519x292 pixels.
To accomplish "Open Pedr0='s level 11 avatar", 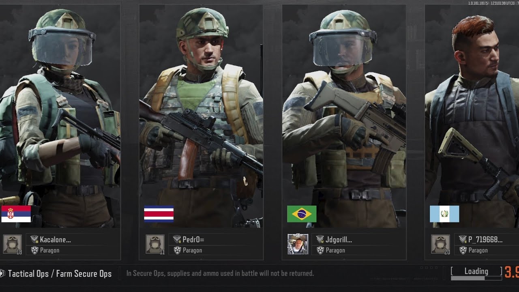I will (155, 244).
